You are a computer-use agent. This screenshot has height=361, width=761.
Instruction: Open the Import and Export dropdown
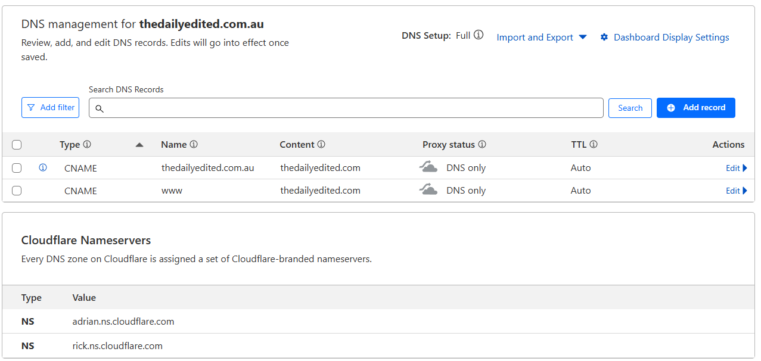541,38
